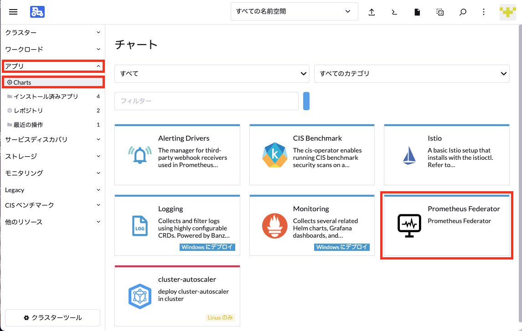The width and height of the screenshot is (522, 331).
Task: Open the Alerting Drivers chart title
Action: [x=184, y=138]
